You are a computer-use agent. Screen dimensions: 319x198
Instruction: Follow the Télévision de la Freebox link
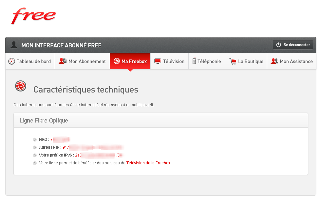(148, 163)
